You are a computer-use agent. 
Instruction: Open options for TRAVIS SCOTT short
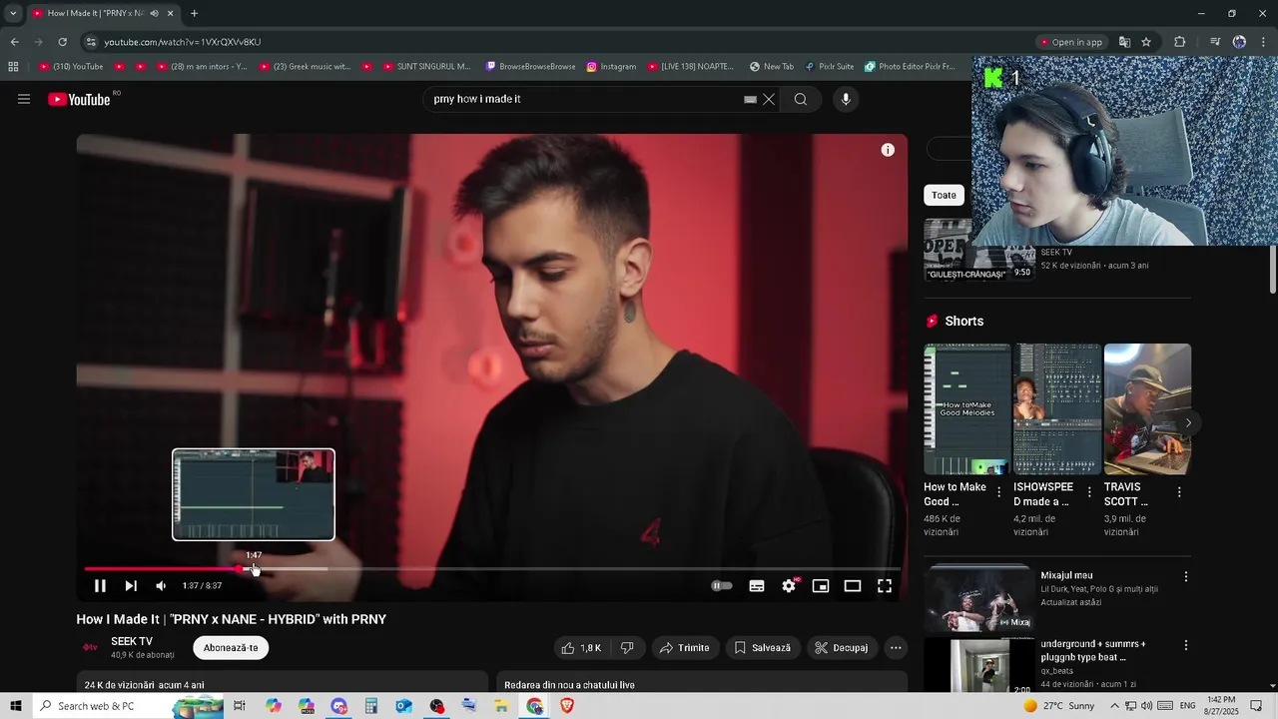[x=1179, y=492]
